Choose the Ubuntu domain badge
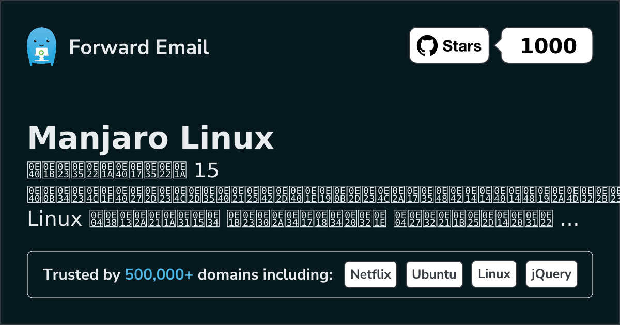Viewport: 620px width, 325px height. (x=434, y=274)
